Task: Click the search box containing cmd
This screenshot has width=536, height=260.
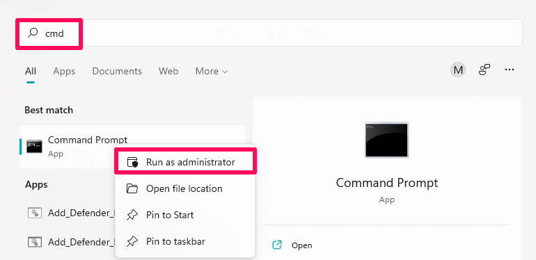Action: 269,33
